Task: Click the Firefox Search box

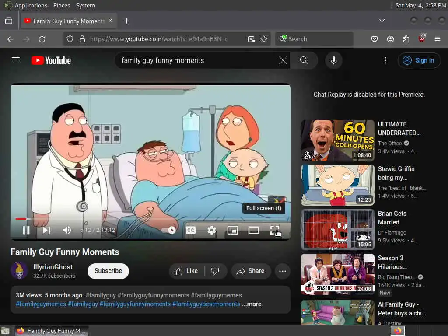Action: pyautogui.click(x=314, y=39)
